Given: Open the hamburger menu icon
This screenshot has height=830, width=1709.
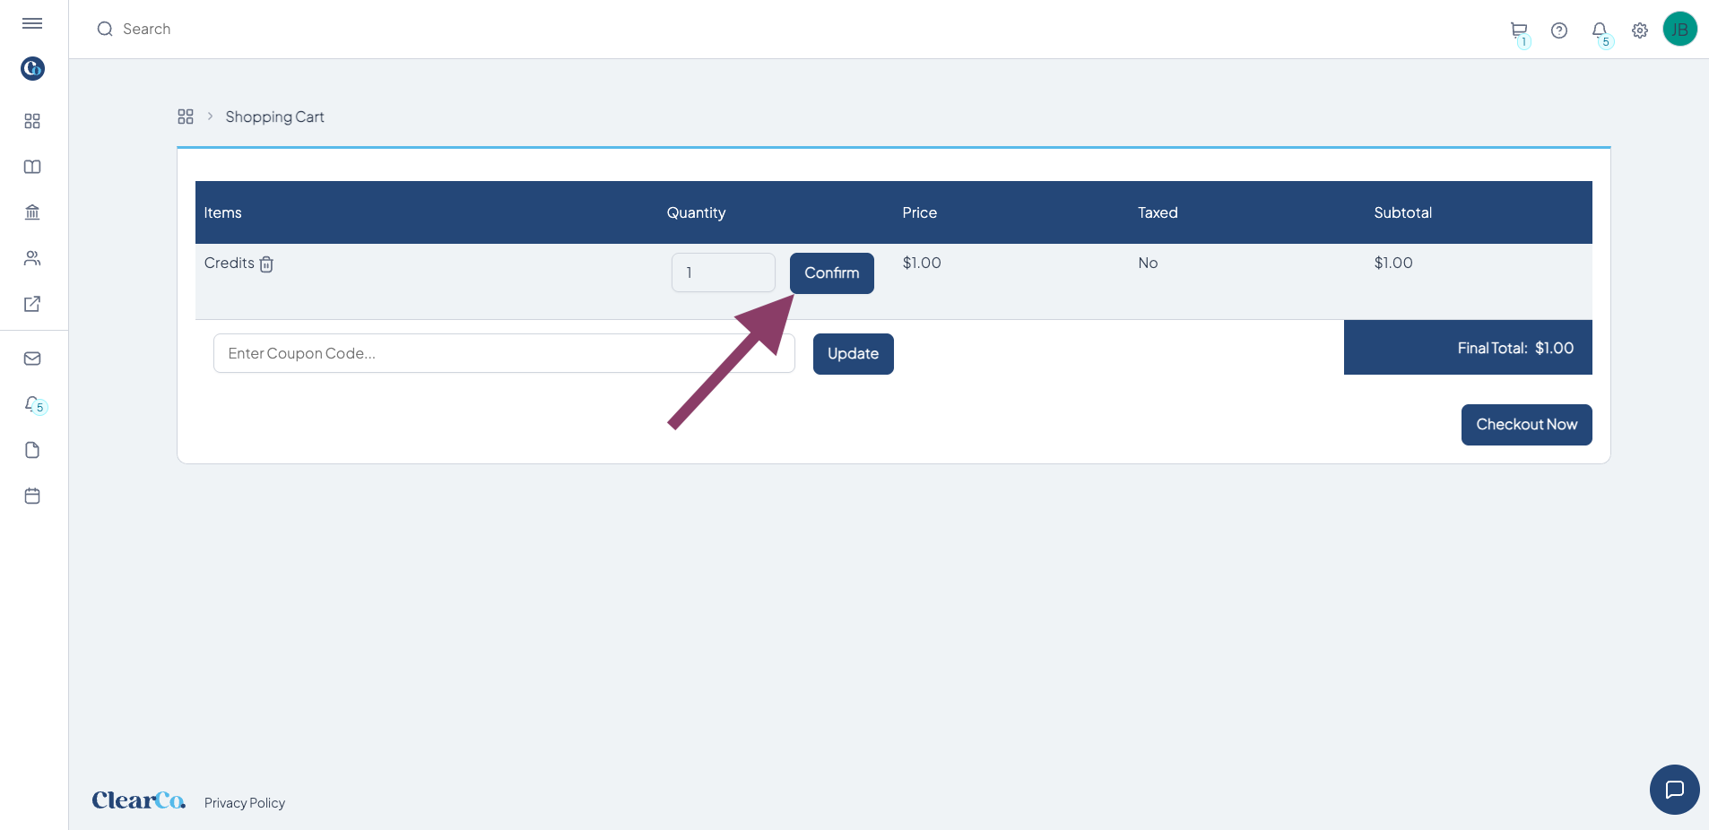Looking at the screenshot, I should pyautogui.click(x=32, y=23).
